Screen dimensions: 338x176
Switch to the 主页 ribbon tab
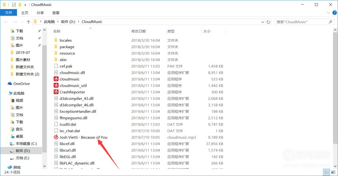point(25,13)
